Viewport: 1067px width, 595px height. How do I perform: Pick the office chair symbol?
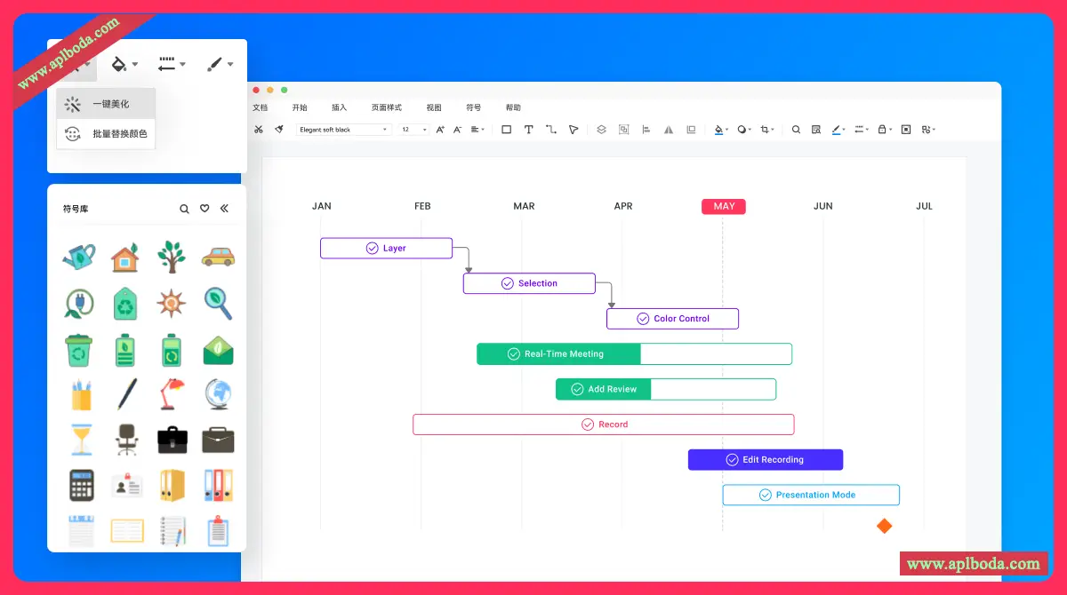[x=126, y=440]
